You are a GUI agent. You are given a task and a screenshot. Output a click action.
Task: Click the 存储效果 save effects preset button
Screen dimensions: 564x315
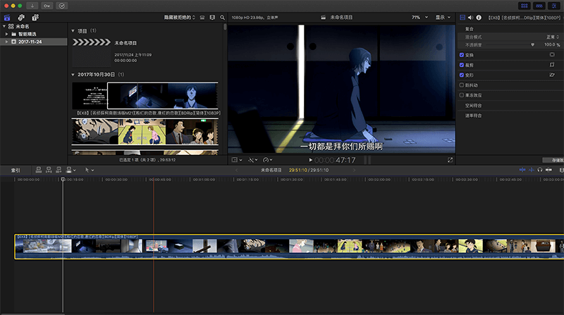click(x=553, y=160)
